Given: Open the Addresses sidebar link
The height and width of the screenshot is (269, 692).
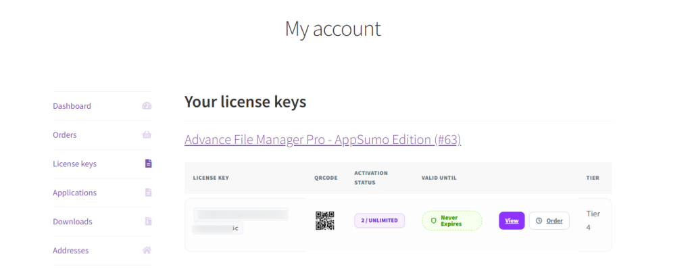Looking at the screenshot, I should click(x=70, y=251).
